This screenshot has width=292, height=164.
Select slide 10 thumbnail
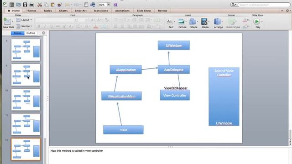point(26,100)
